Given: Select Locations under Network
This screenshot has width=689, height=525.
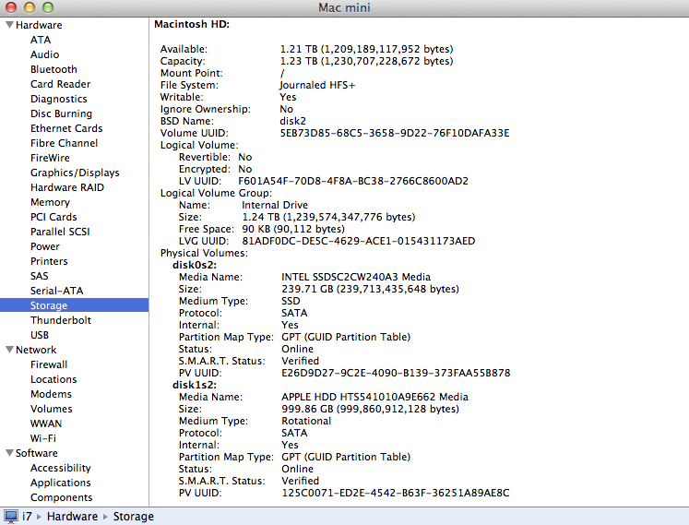Looking at the screenshot, I should (x=53, y=379).
